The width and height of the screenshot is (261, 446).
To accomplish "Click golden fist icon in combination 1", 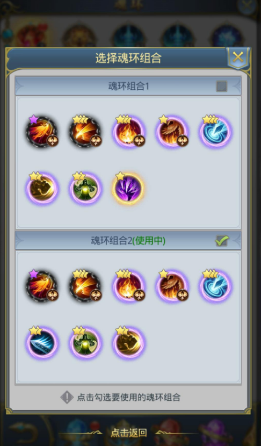I will [x=42, y=188].
